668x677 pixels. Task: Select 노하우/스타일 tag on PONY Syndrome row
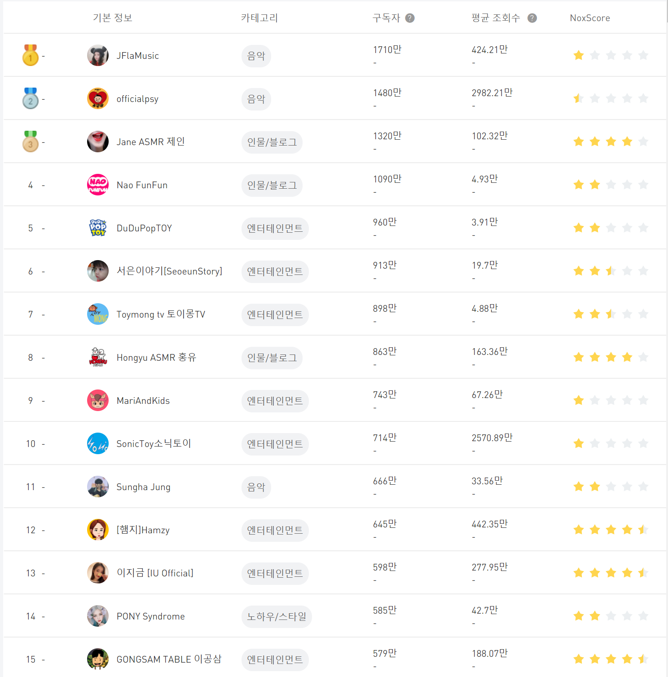tap(277, 617)
